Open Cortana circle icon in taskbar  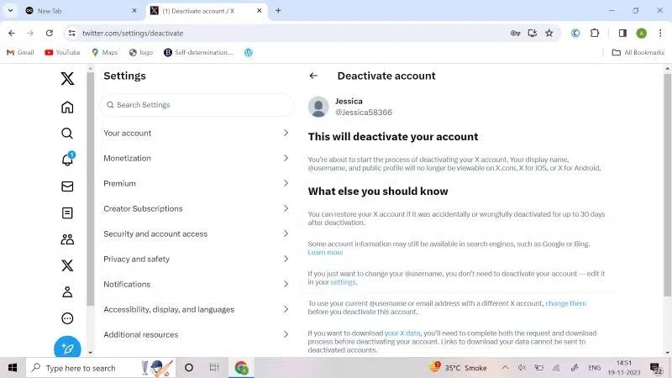click(189, 368)
